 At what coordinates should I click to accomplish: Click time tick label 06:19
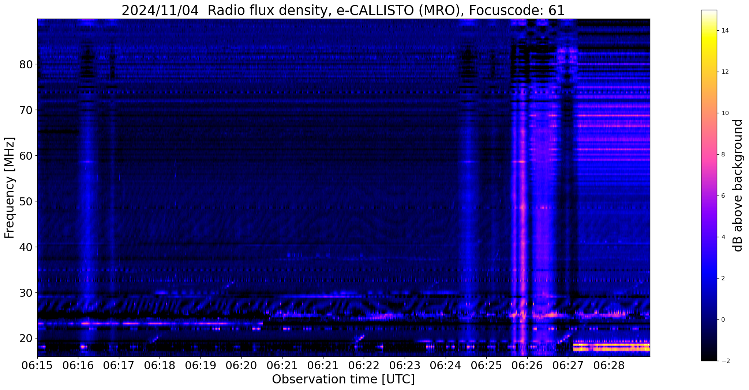click(201, 365)
